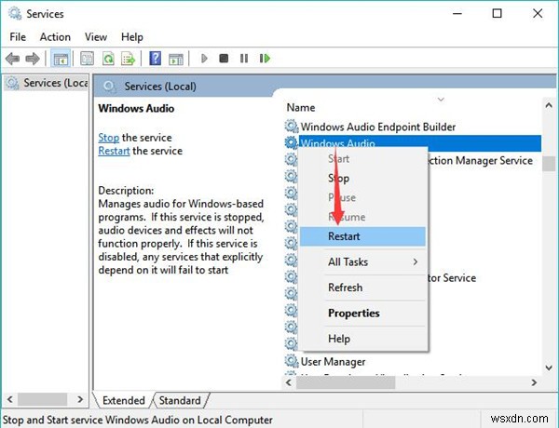Go back with the toolbar Back arrow

(12, 59)
